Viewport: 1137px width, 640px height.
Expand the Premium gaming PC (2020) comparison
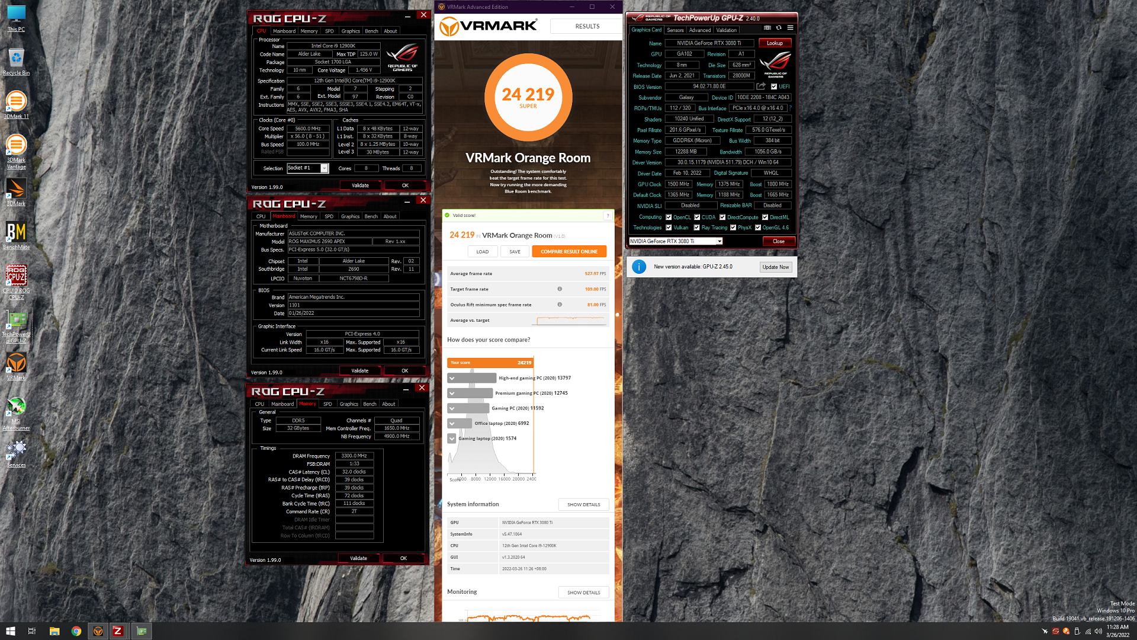[452, 393]
